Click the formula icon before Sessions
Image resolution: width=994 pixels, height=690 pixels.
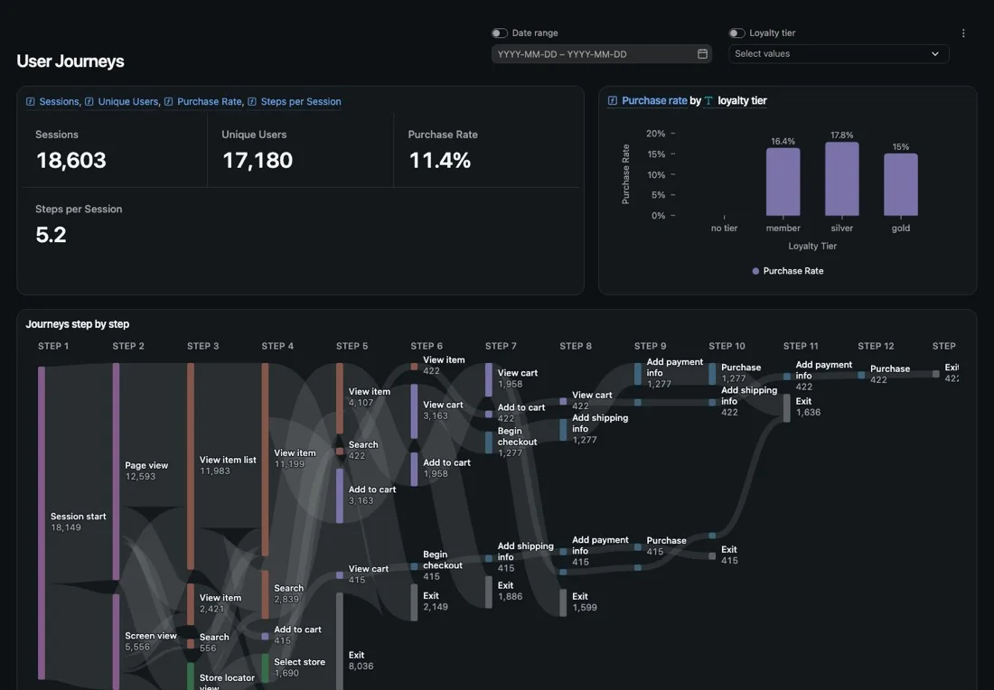tap(31, 101)
